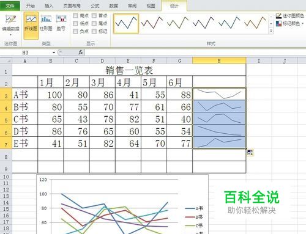
Task: Click the A书 sparkline cell H3
Action: click(219, 94)
